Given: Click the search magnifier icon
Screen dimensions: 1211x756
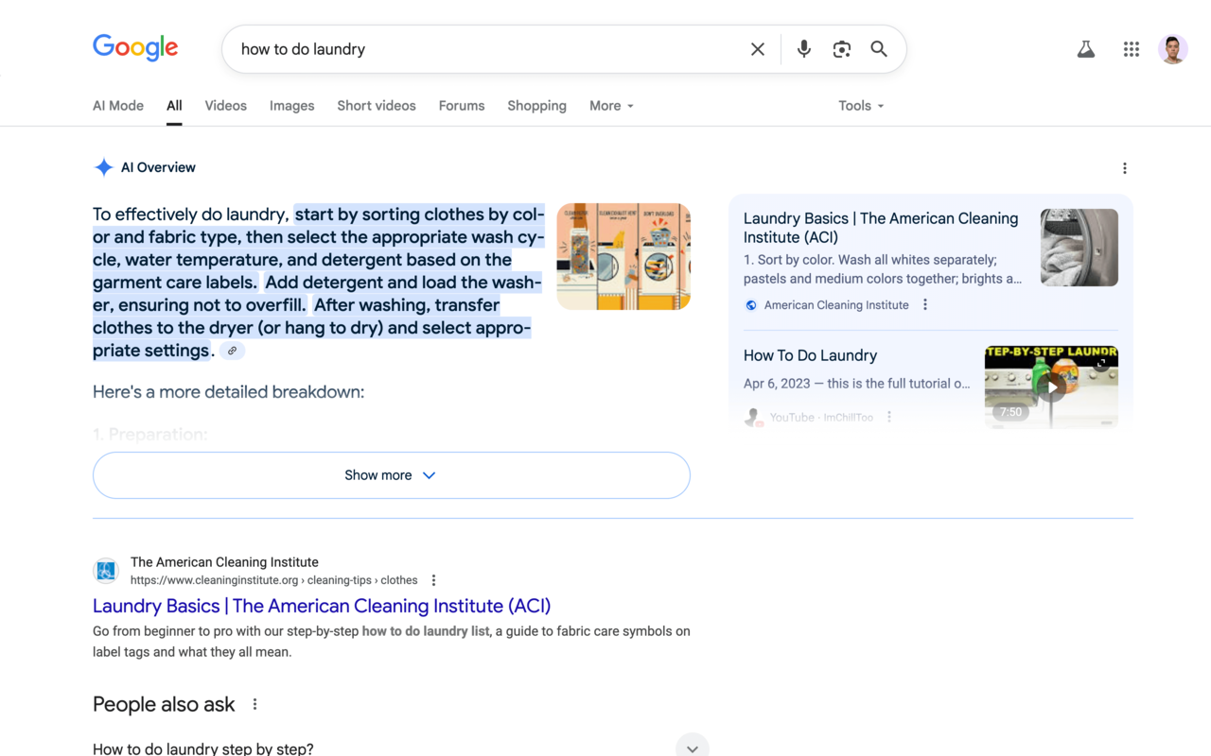Looking at the screenshot, I should point(878,48).
